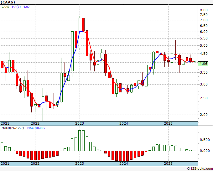Click the tallest green MACD bar at 2023
The height and width of the screenshot is (171, 213).
(80, 141)
